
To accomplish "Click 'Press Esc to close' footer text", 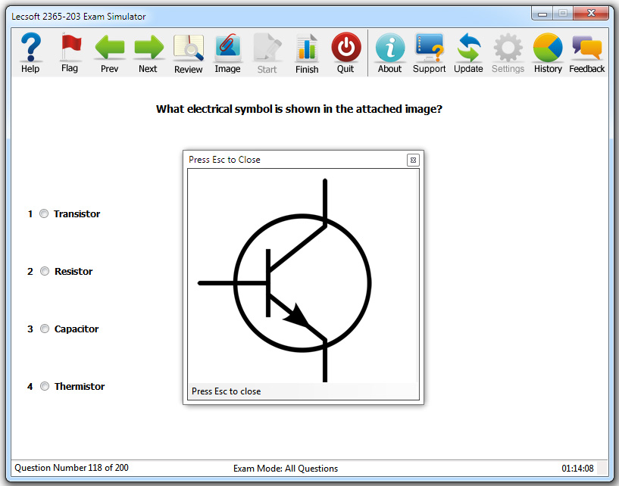I will pos(227,391).
